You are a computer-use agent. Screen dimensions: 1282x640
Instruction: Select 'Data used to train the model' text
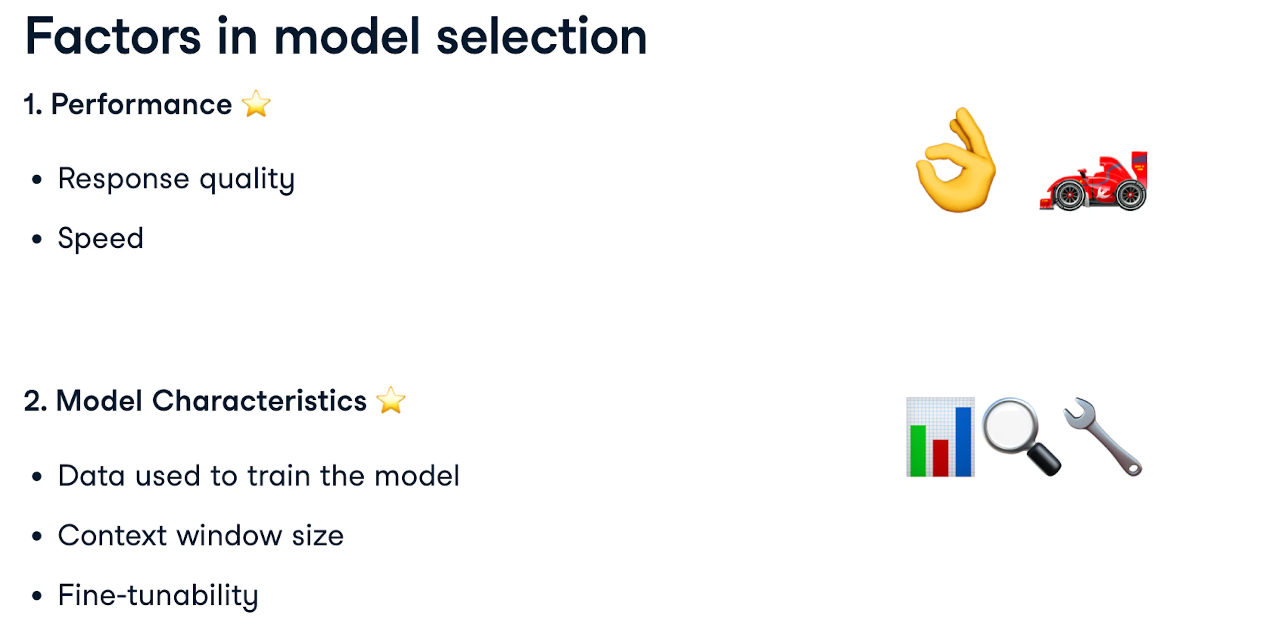[258, 476]
